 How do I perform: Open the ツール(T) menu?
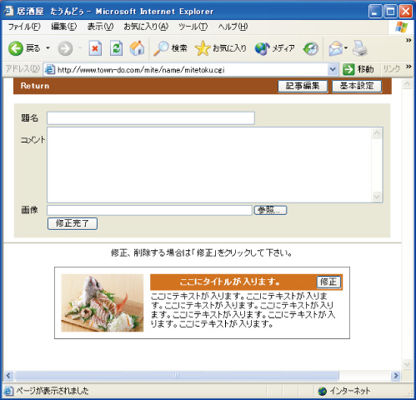point(193,27)
